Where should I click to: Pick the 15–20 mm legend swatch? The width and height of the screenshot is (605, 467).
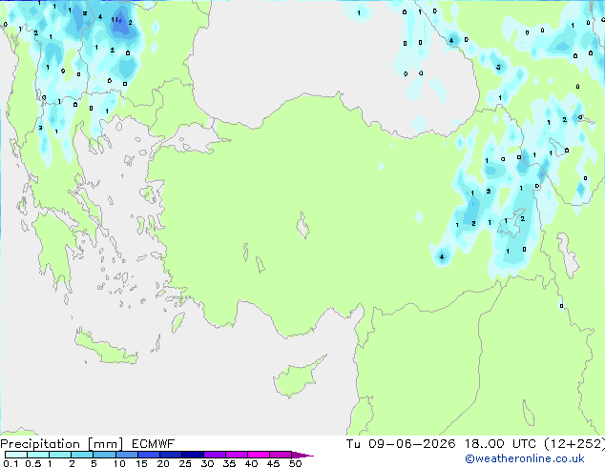tap(149, 455)
